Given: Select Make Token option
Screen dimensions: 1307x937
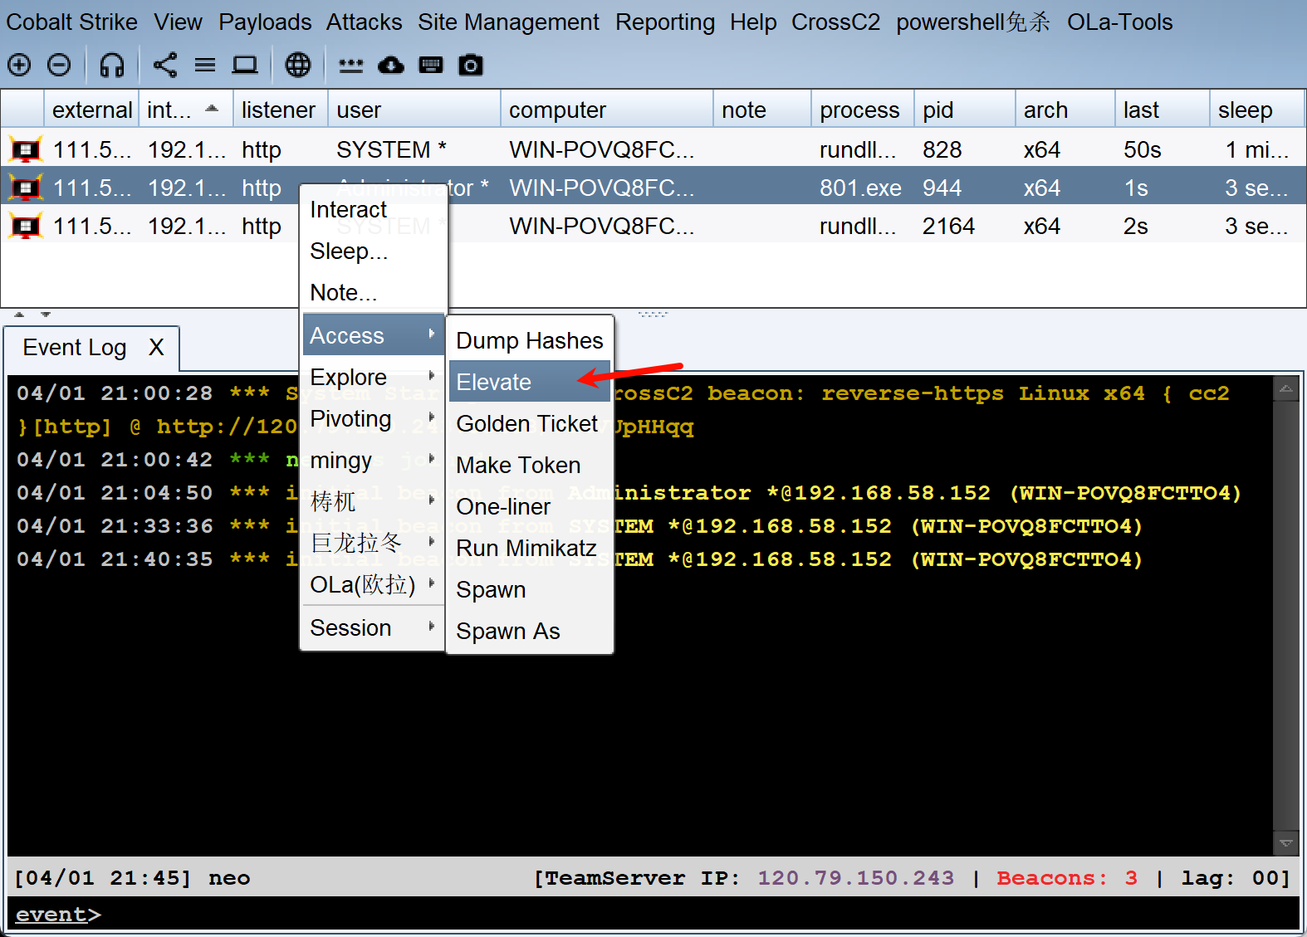Looking at the screenshot, I should point(530,465).
